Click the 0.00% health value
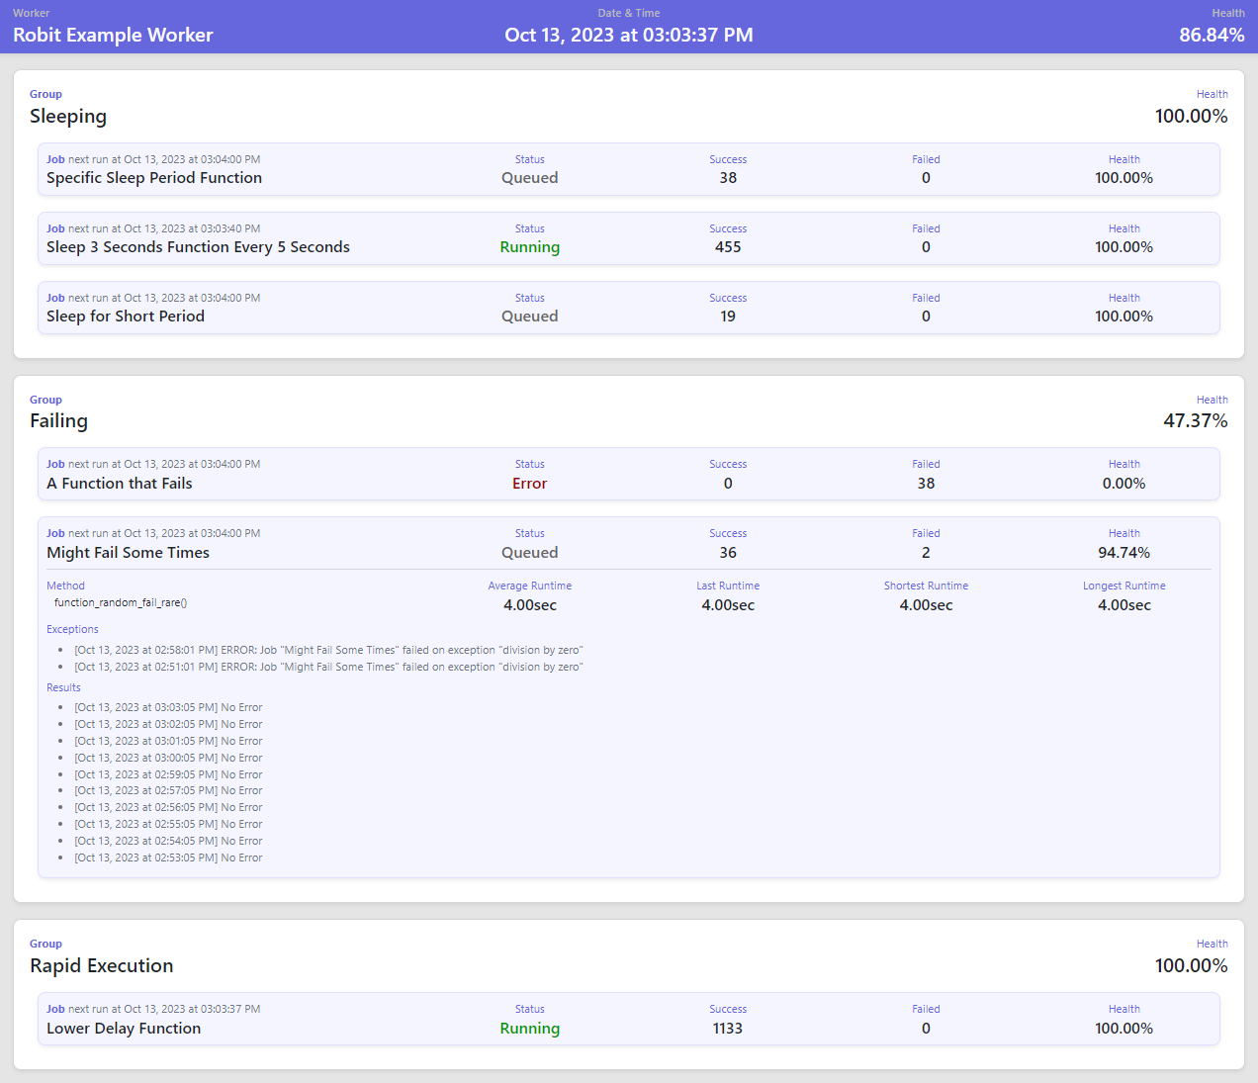 tap(1124, 484)
